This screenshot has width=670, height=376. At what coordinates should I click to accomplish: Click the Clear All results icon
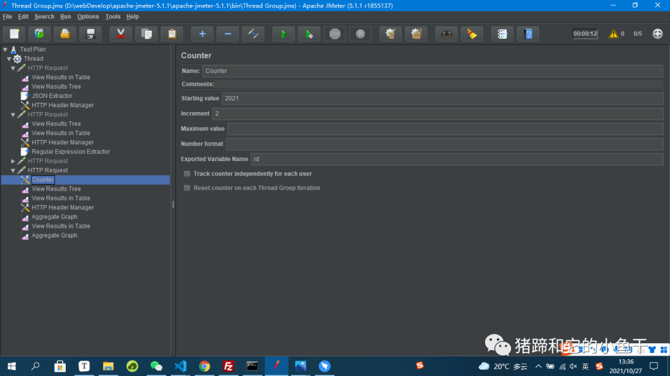click(416, 33)
